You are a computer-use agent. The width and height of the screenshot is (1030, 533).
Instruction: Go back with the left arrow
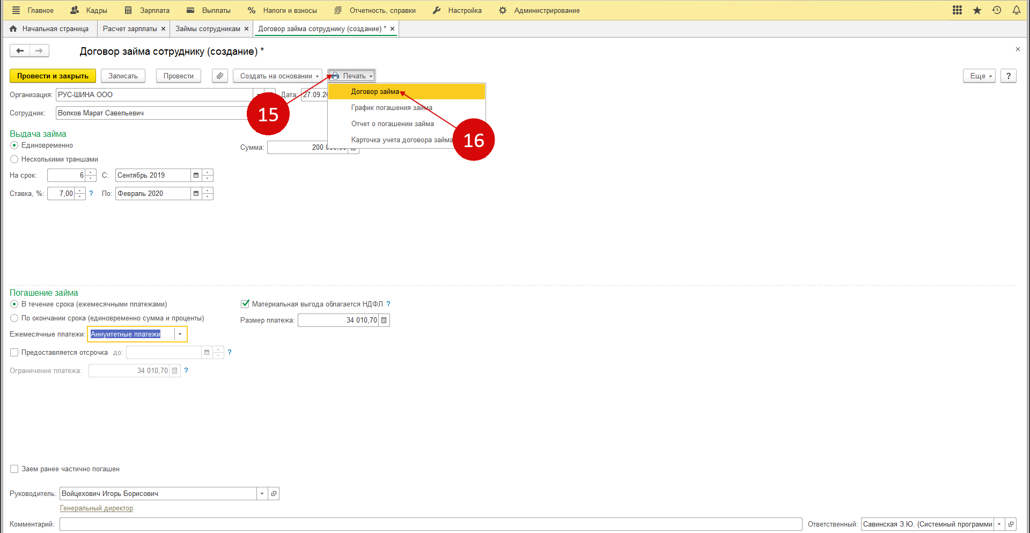click(20, 50)
